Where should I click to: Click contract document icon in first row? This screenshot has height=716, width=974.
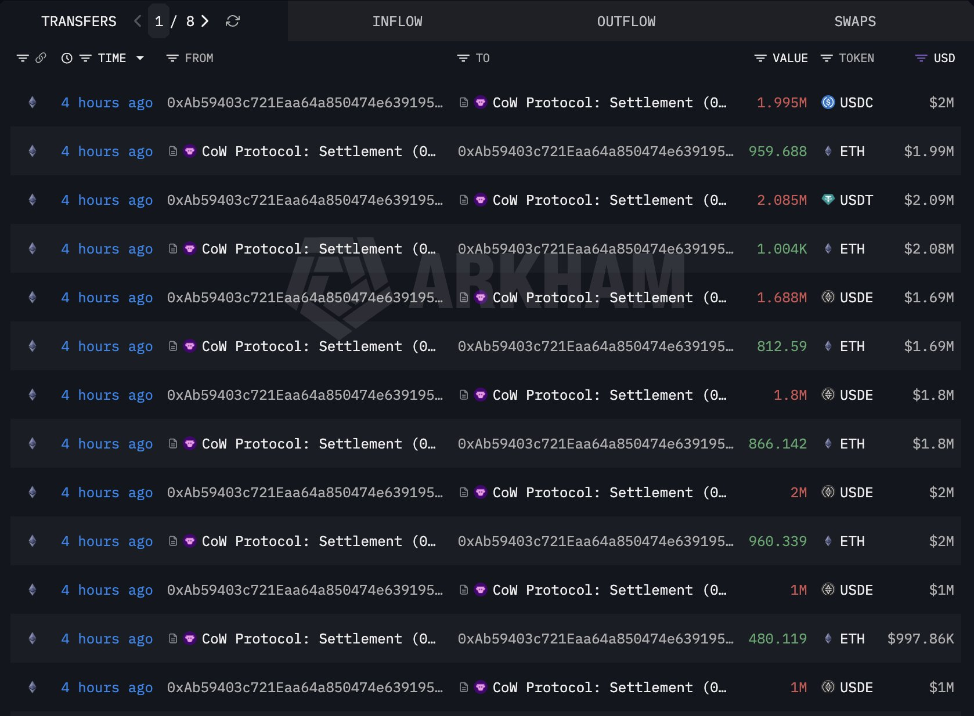(464, 103)
